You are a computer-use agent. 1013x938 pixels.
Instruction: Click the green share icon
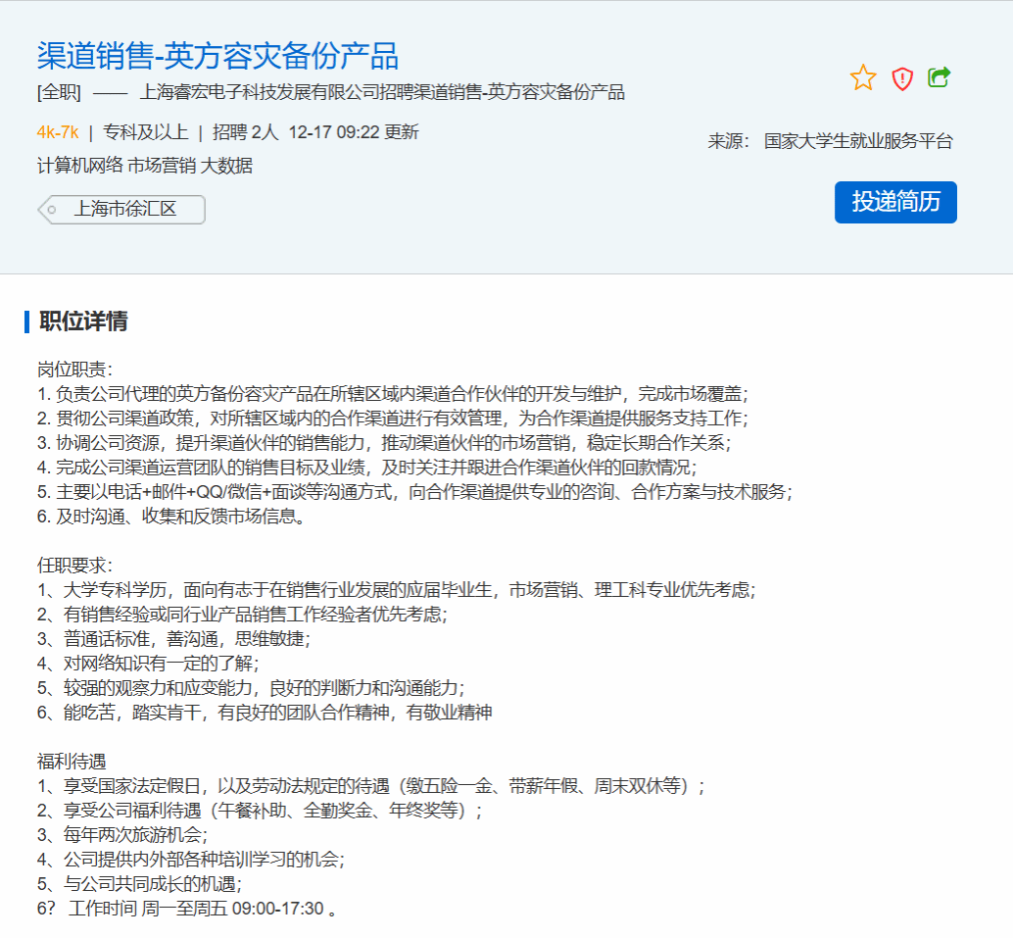939,77
